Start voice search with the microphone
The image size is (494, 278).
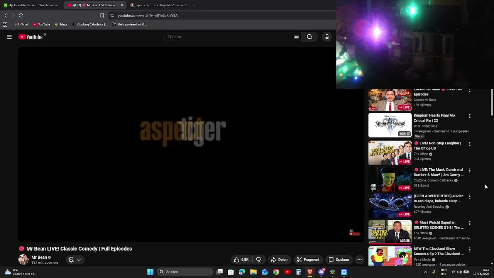click(327, 37)
